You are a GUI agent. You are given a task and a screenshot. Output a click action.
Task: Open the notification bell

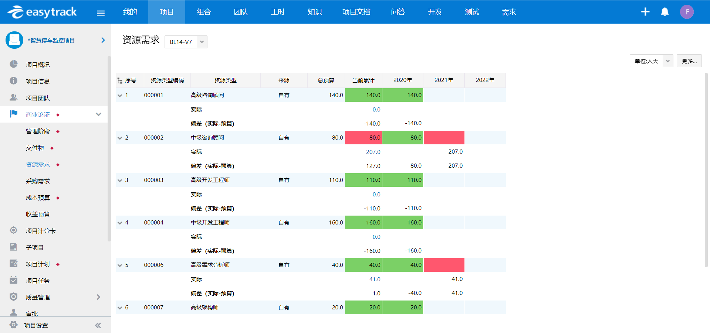(x=665, y=12)
